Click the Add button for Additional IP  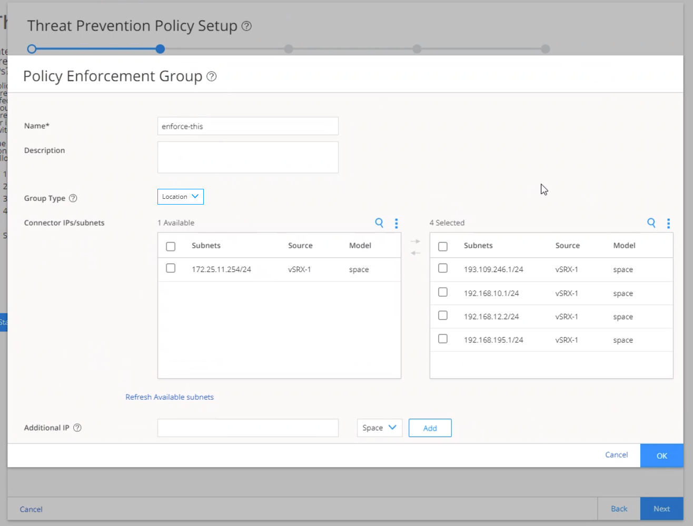coord(430,428)
